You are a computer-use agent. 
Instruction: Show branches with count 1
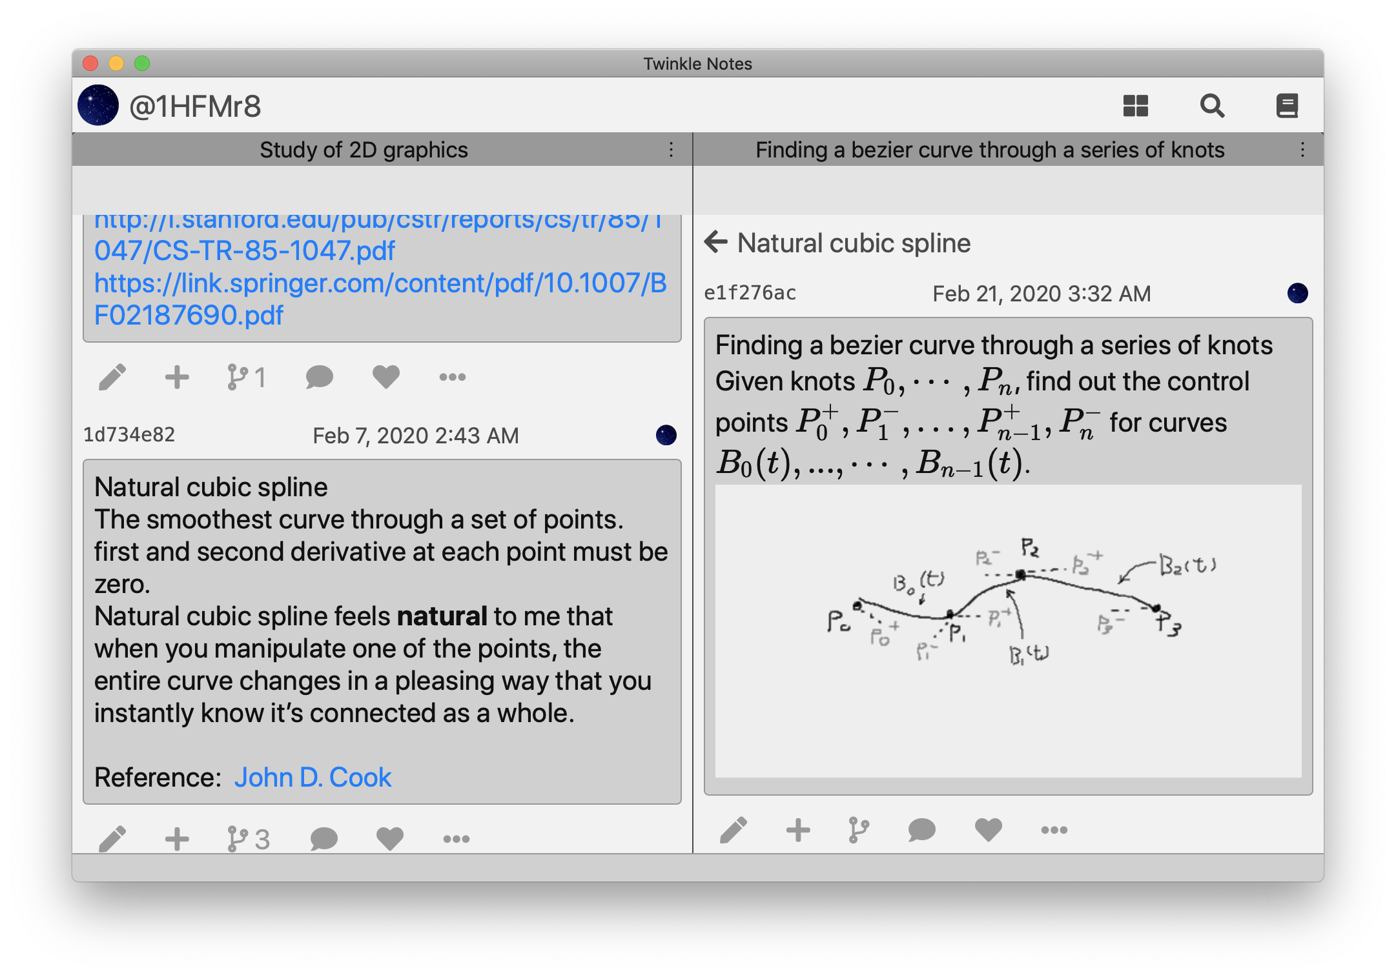(x=247, y=378)
